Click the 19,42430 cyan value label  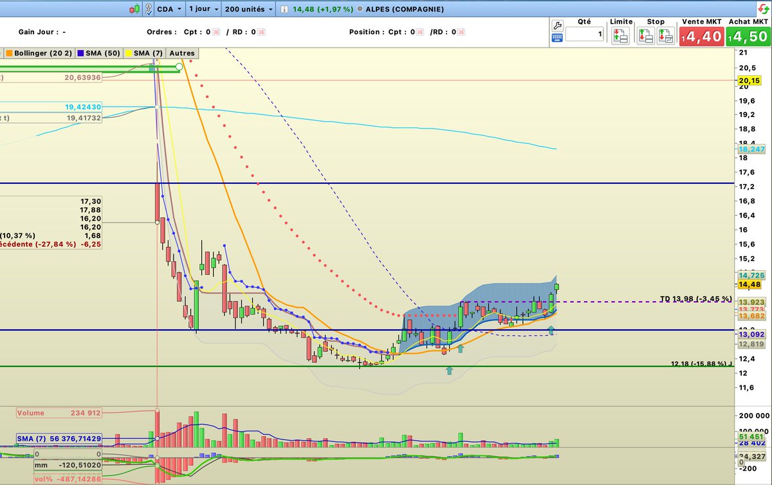(x=83, y=107)
